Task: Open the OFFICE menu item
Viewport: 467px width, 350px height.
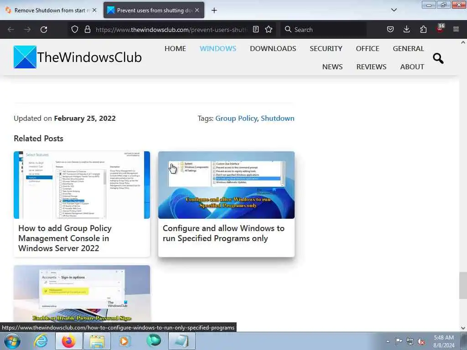Action: click(x=368, y=48)
